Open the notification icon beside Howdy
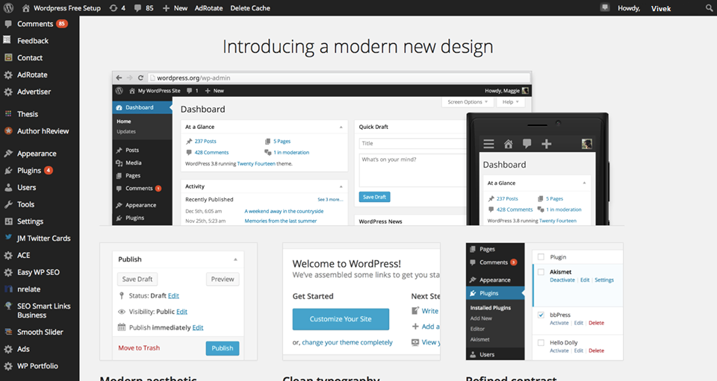717x381 pixels. pos(605,7)
